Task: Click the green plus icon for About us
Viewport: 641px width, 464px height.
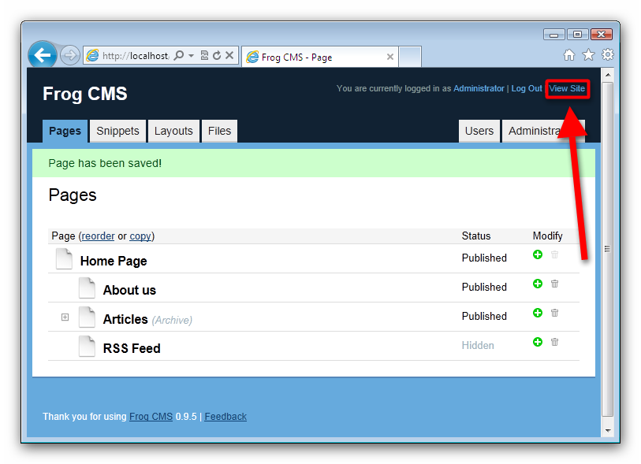Action: click(538, 284)
